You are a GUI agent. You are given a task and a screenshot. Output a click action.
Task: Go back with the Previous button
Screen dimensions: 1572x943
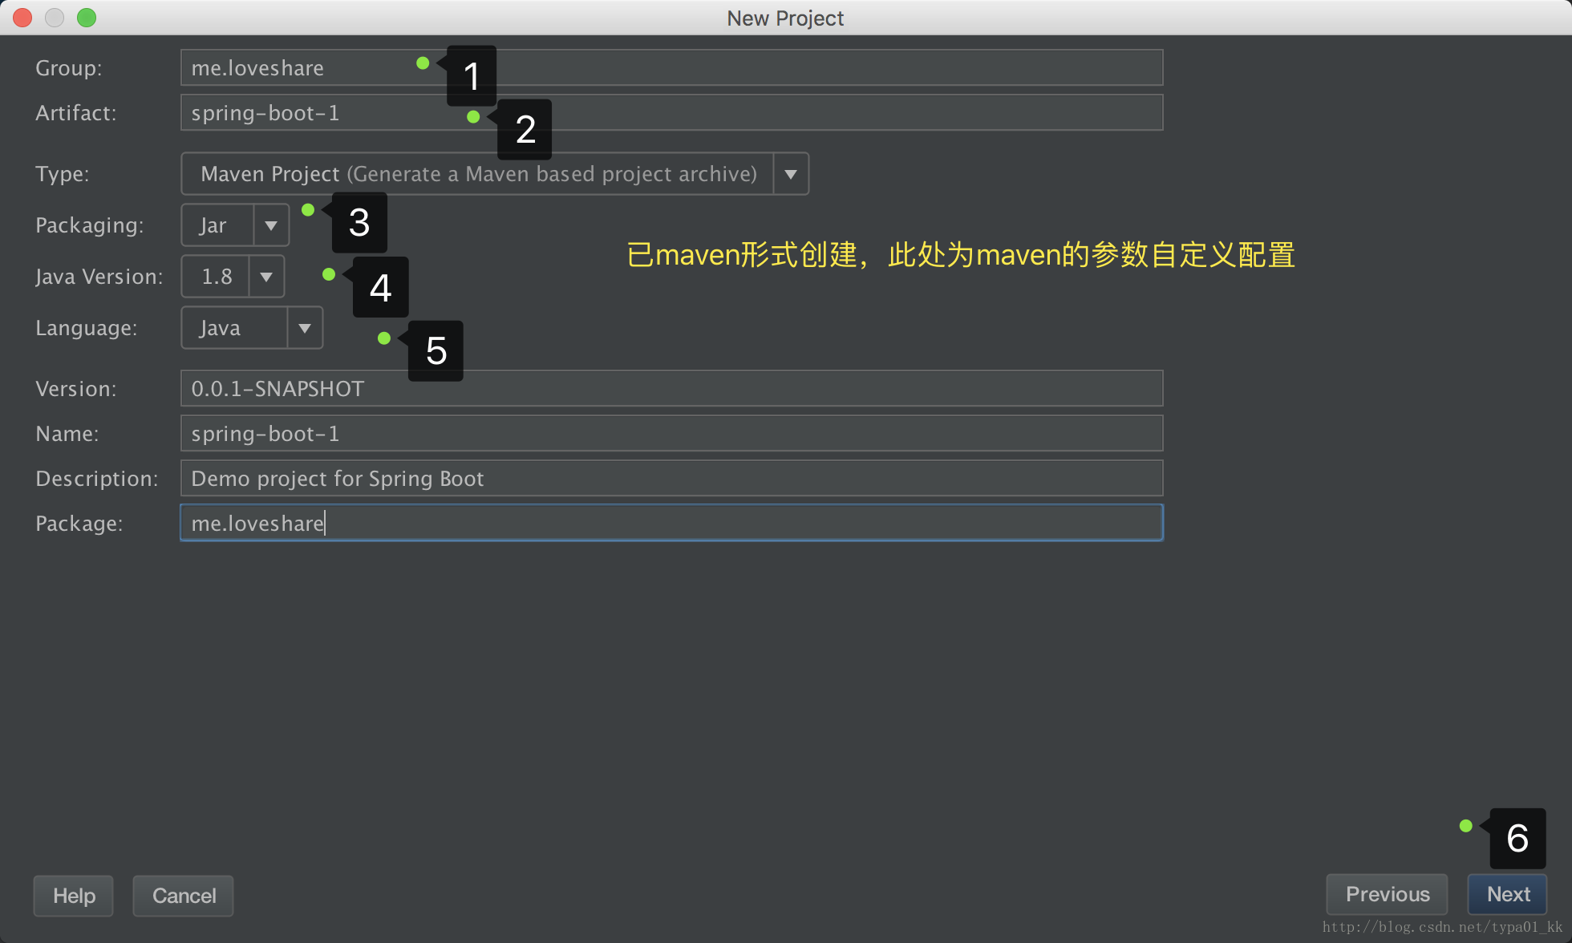pyautogui.click(x=1387, y=894)
